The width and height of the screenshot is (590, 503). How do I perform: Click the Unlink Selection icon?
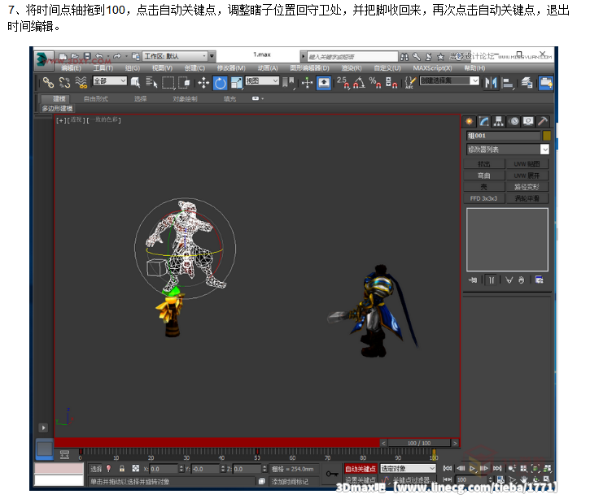click(x=64, y=82)
